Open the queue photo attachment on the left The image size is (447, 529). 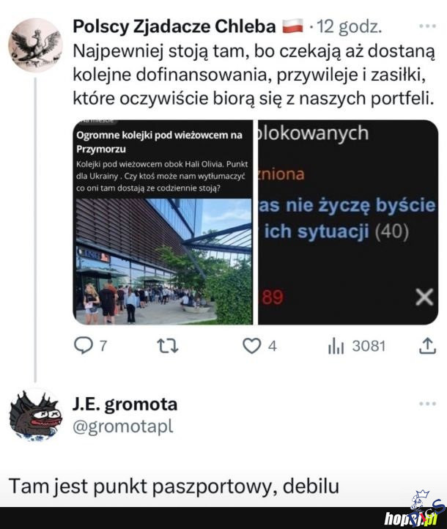coord(163,222)
